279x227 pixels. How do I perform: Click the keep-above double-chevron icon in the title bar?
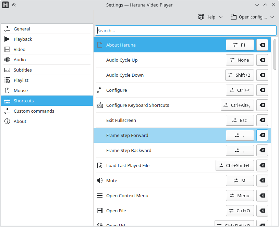point(14,5)
